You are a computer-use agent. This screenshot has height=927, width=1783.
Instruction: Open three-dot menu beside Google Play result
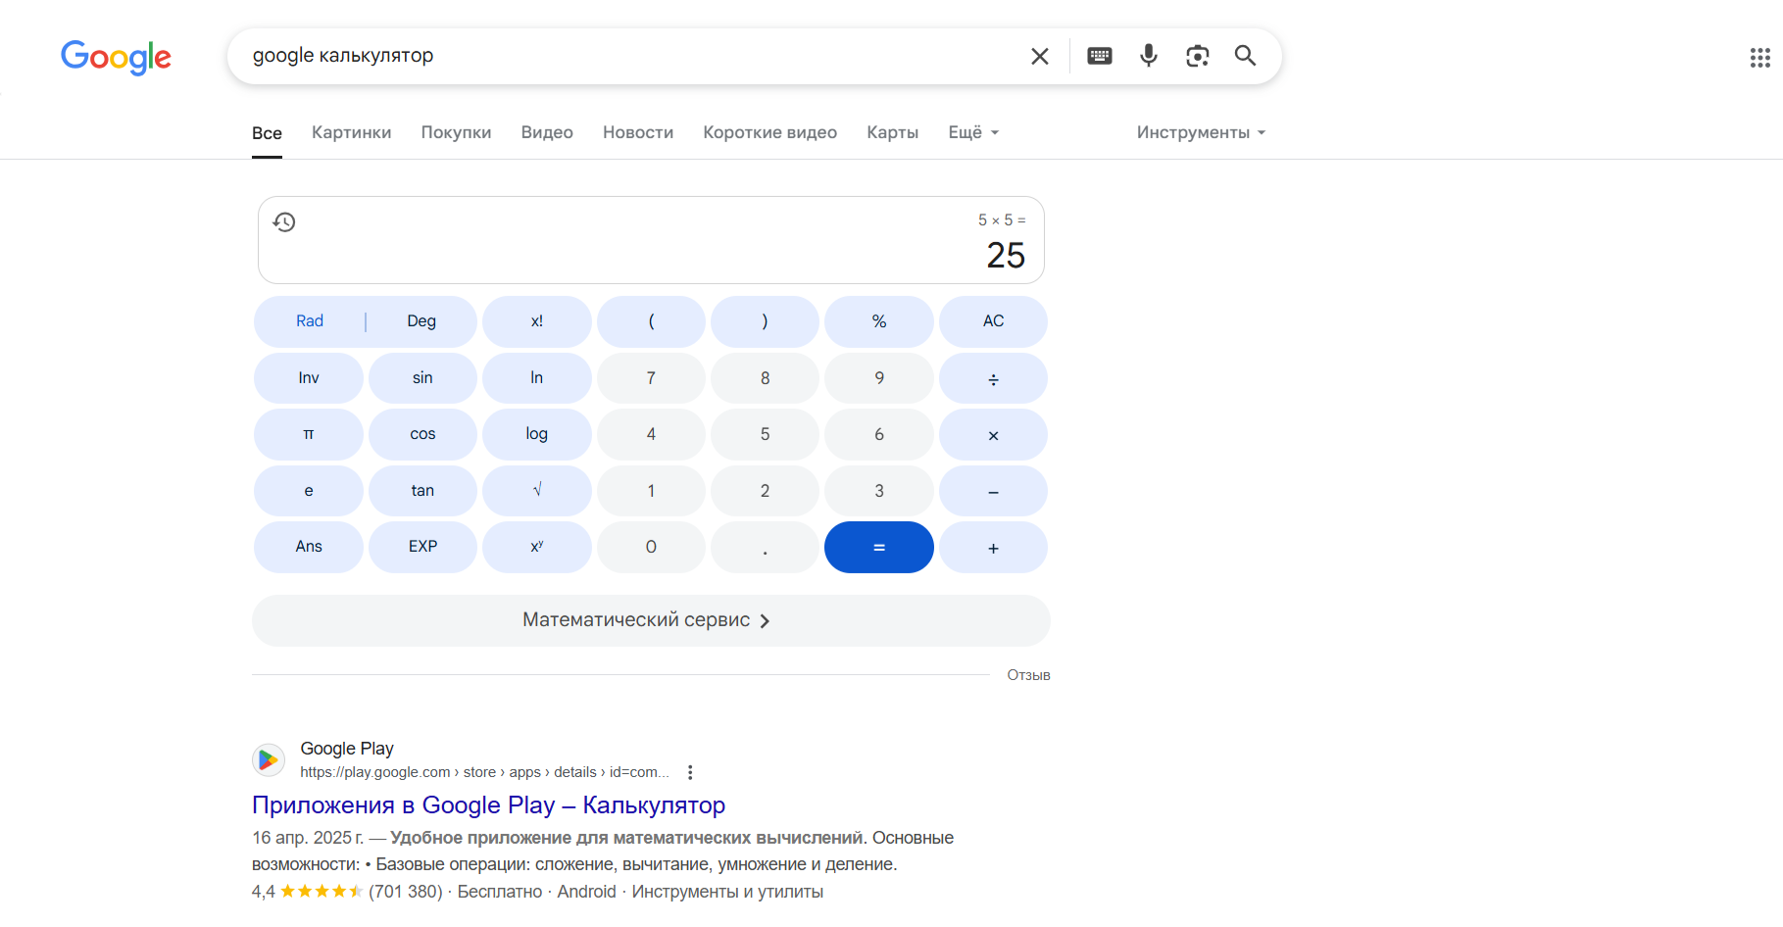[690, 772]
